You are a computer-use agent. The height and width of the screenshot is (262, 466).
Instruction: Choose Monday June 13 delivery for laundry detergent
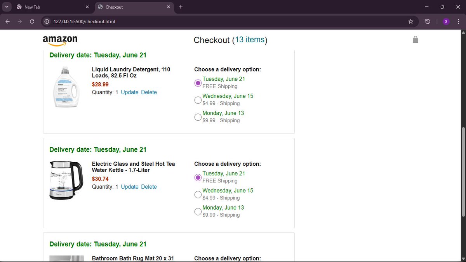(198, 117)
